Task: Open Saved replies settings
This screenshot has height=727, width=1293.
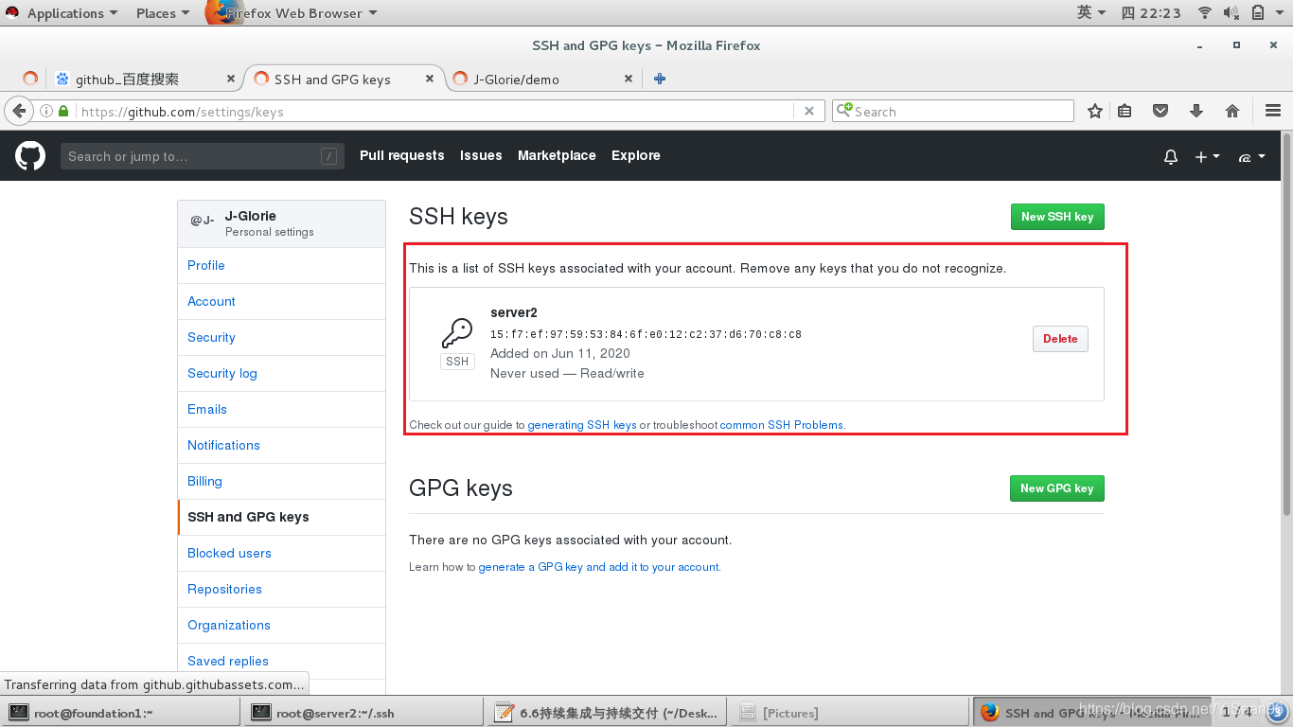Action: click(281, 661)
